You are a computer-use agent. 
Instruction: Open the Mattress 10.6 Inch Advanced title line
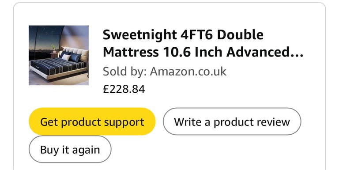tap(203, 52)
